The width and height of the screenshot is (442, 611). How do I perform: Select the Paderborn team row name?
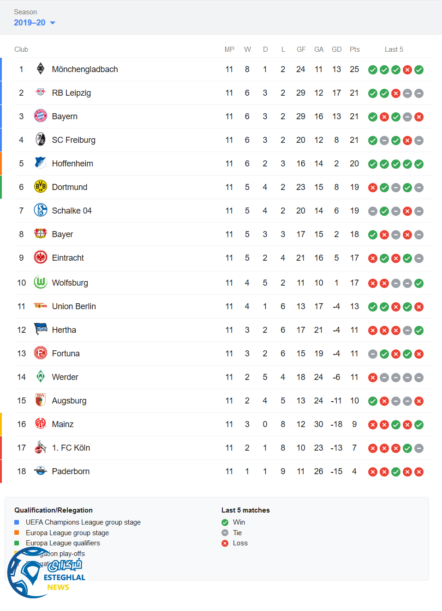click(71, 471)
